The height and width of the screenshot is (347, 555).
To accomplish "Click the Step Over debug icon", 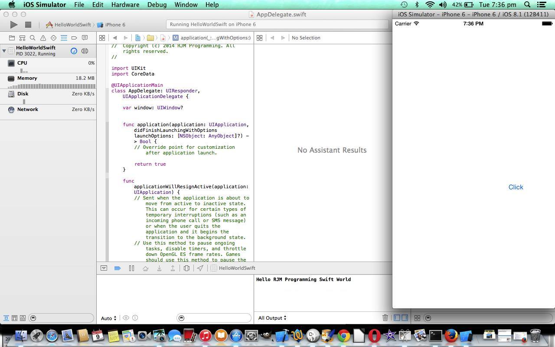I will (x=145, y=268).
